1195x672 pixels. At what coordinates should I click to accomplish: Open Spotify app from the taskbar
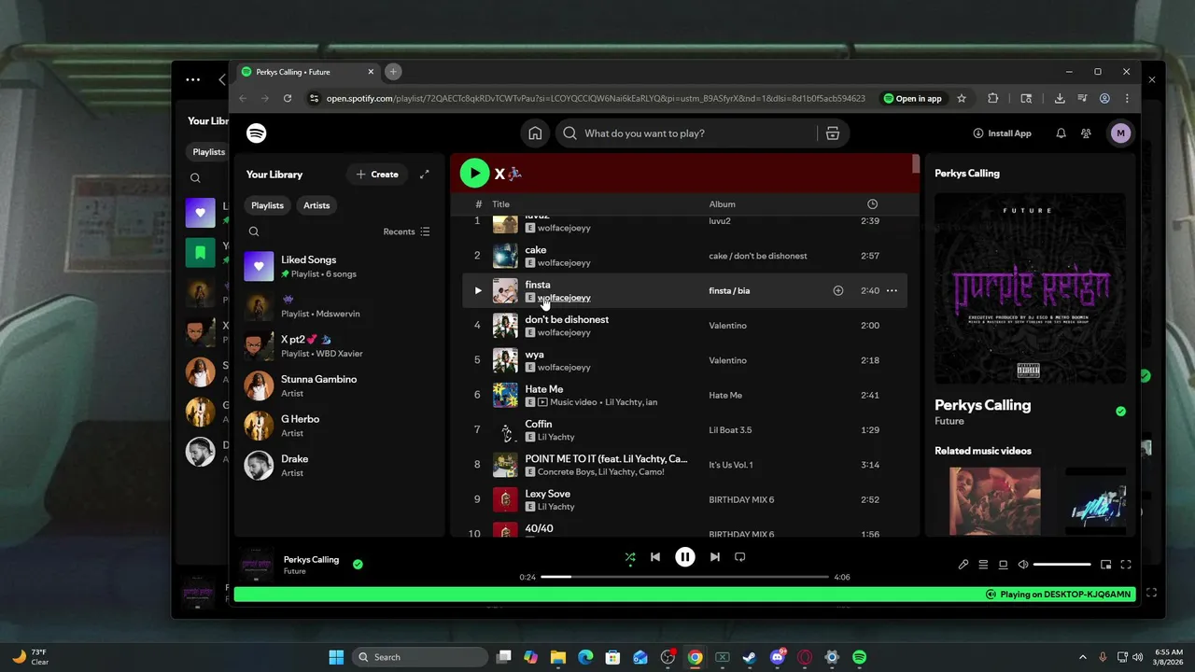pyautogui.click(x=859, y=657)
